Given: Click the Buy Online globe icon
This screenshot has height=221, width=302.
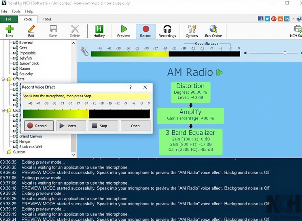Looking at the screenshot, I should pyautogui.click(x=213, y=31).
